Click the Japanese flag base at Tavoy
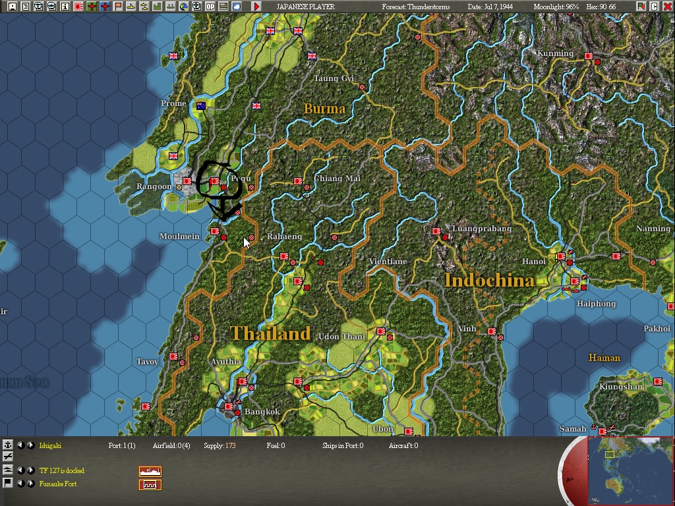This screenshot has height=506, width=675. coord(173,356)
